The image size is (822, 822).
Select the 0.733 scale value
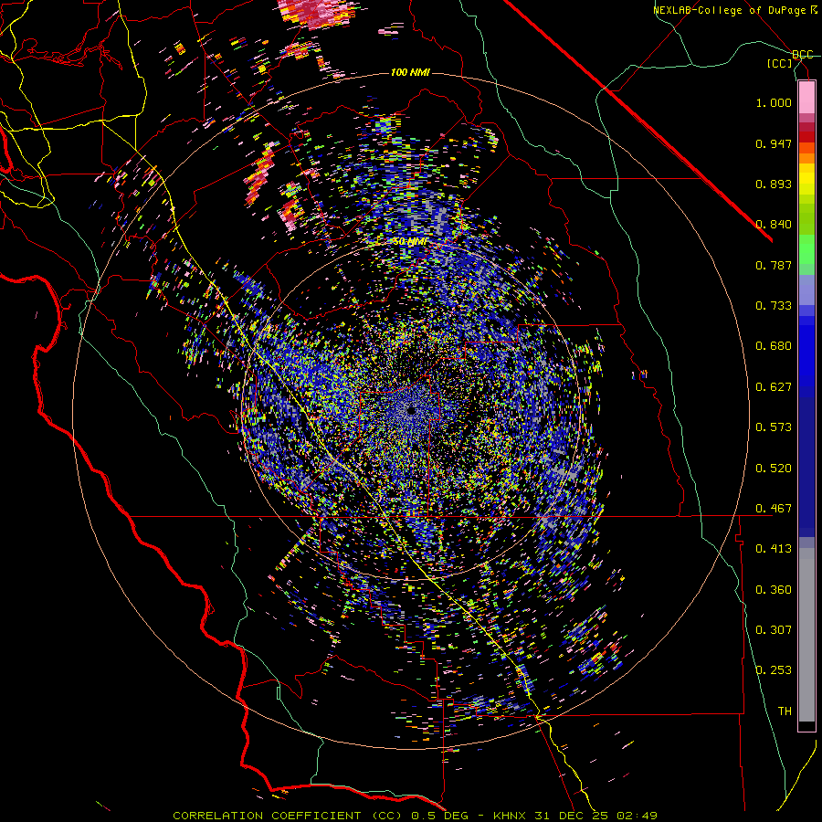pyautogui.click(x=774, y=306)
